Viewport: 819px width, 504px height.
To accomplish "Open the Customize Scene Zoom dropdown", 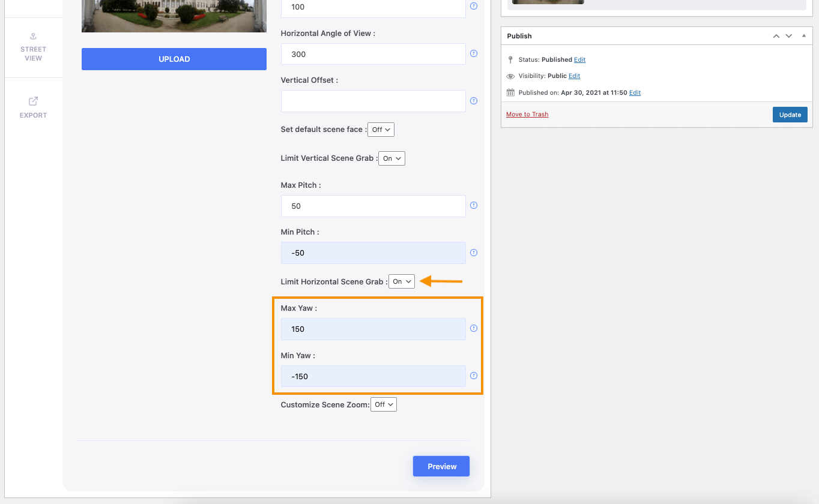I will (x=384, y=404).
